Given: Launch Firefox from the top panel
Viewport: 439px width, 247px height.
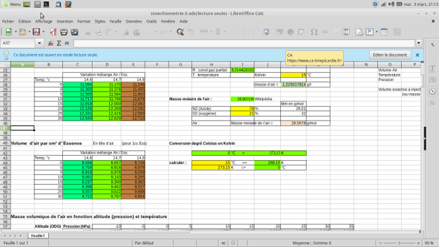Looking at the screenshot, I should (x=68, y=4).
